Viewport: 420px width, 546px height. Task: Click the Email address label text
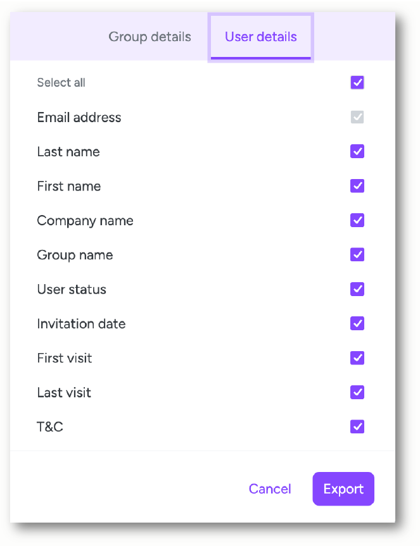79,118
